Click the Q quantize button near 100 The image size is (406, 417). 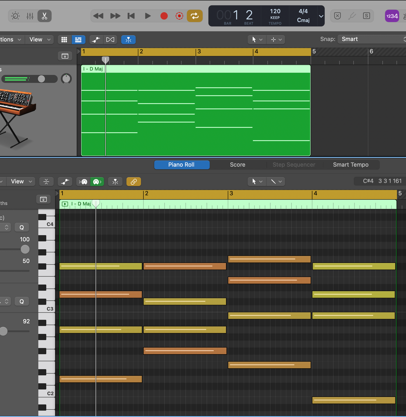click(x=22, y=227)
